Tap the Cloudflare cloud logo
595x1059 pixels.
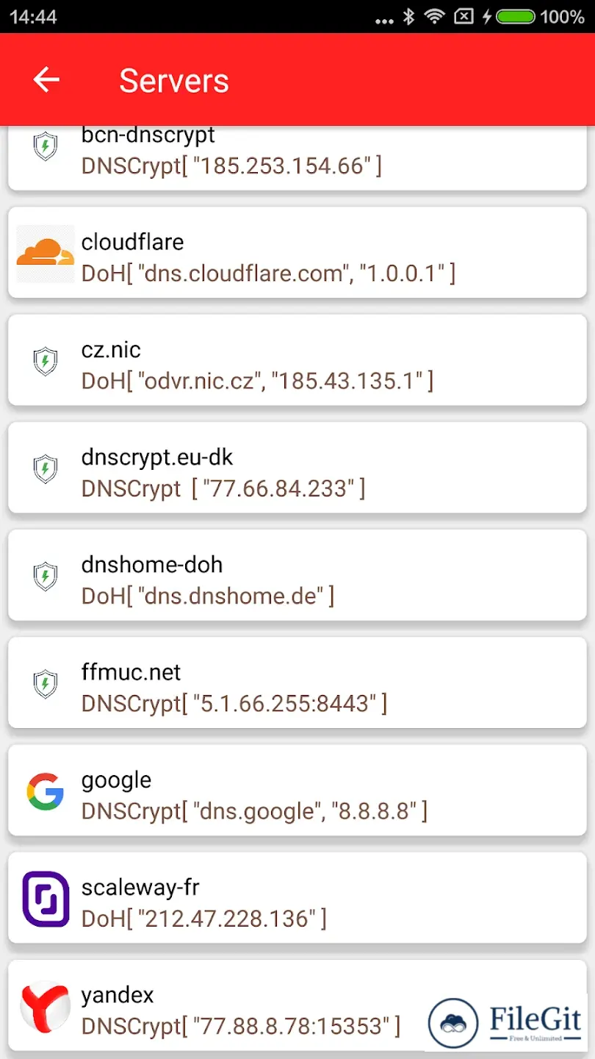pyautogui.click(x=46, y=254)
